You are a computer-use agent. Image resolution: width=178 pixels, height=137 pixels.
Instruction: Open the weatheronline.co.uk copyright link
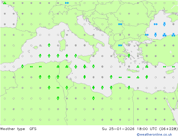pyautogui.click(x=154, y=134)
